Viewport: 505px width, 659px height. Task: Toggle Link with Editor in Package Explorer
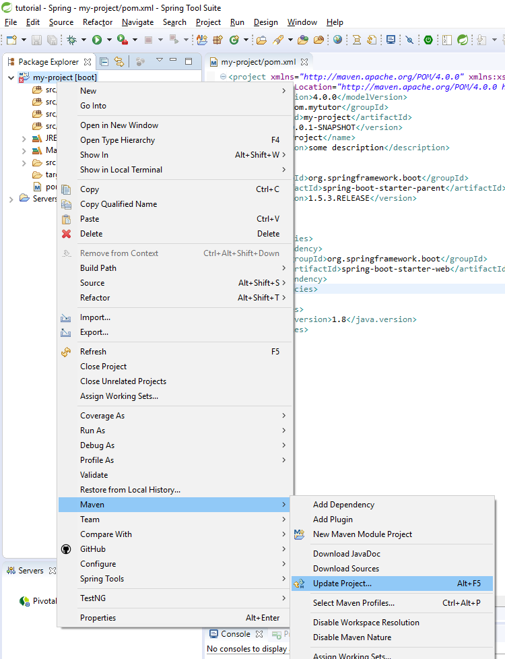(x=119, y=62)
